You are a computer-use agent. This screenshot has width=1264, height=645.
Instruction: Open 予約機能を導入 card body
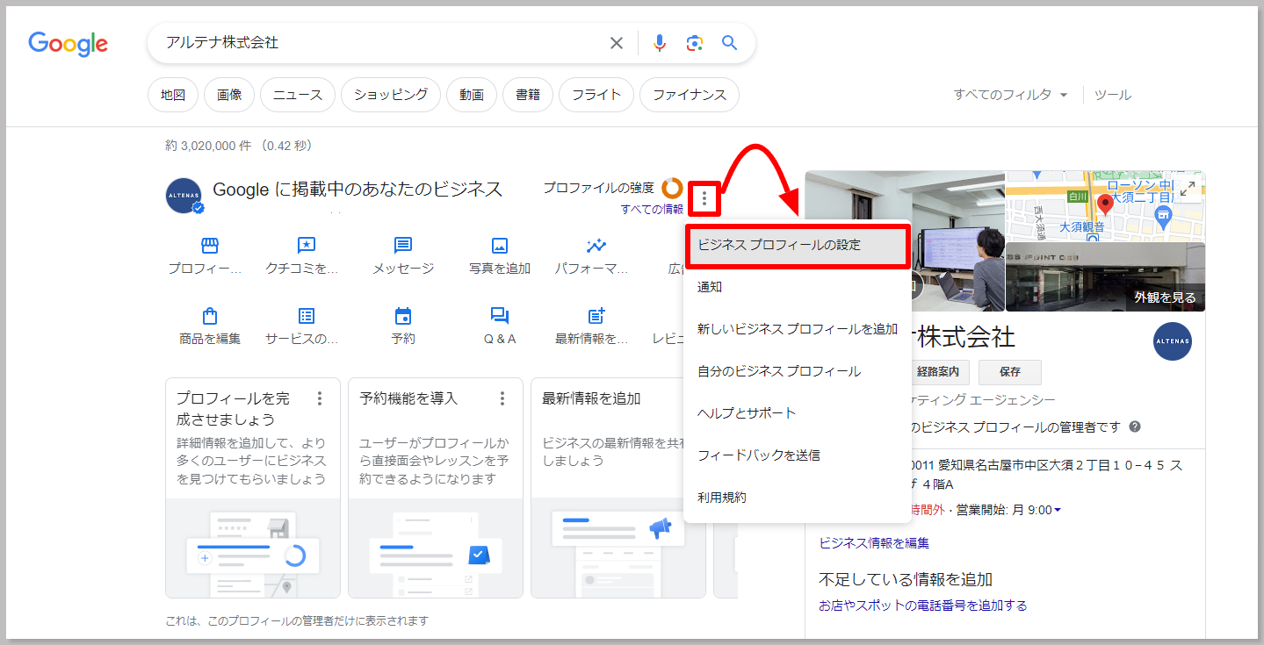pyautogui.click(x=436, y=488)
